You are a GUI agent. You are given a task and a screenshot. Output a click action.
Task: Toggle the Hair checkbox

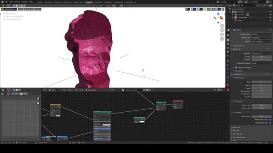pyautogui.click(x=234, y=130)
